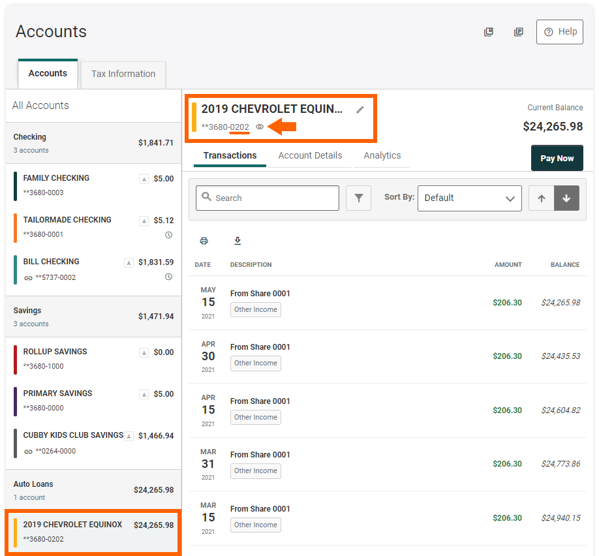Click the DESCRIPTION column header
The width and height of the screenshot is (599, 556).
pos(251,265)
